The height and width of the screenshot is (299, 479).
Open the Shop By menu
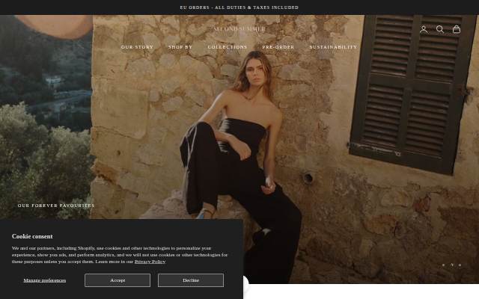coord(180,47)
